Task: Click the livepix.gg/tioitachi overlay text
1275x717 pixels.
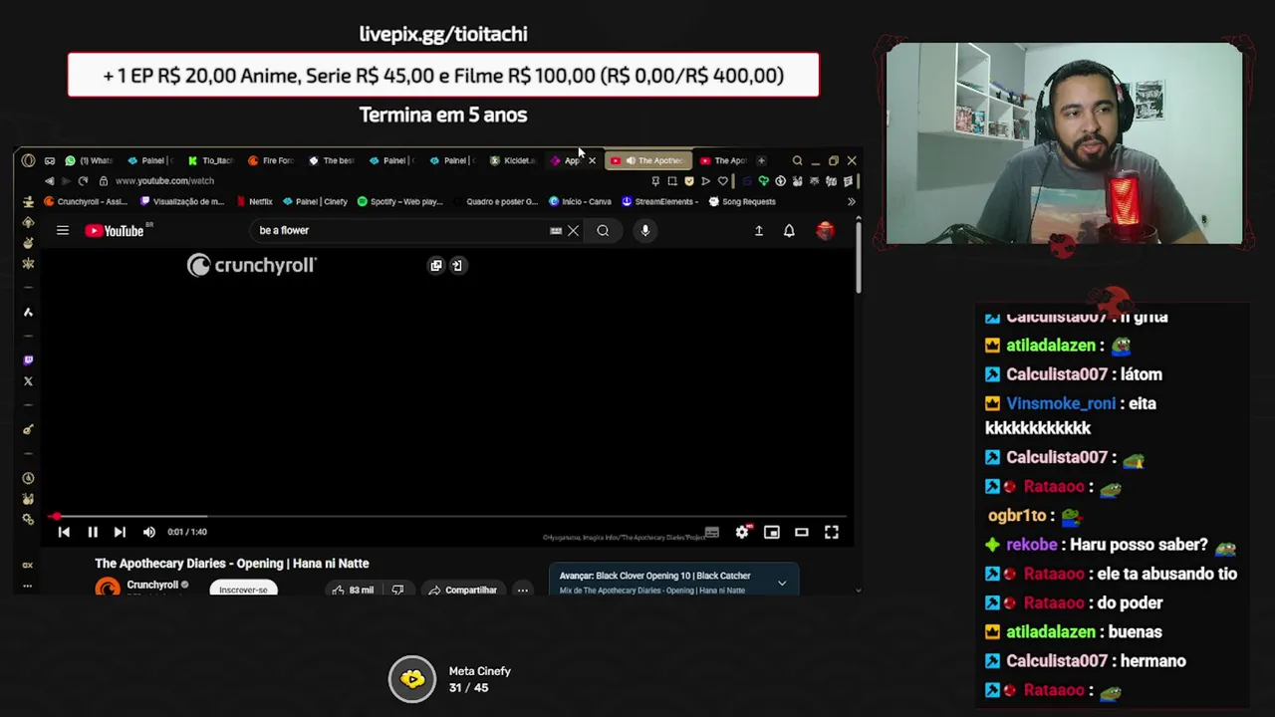Action: [443, 34]
